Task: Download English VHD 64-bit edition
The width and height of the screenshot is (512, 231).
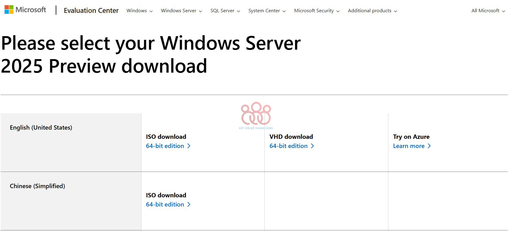Action: [x=292, y=146]
